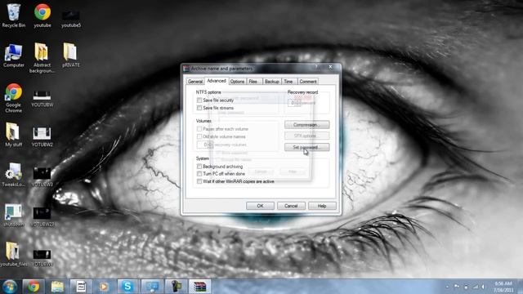The image size is (523, 294).
Task: Open the youtube_files folder on desktop
Action: point(13,254)
